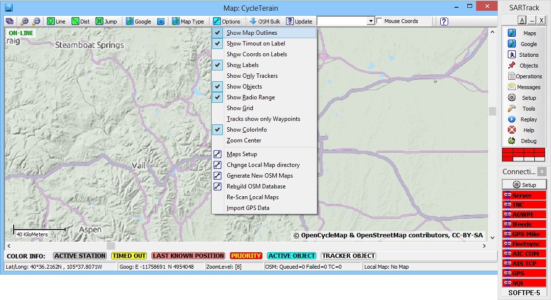Click the SARTrack panel A button

522,21
